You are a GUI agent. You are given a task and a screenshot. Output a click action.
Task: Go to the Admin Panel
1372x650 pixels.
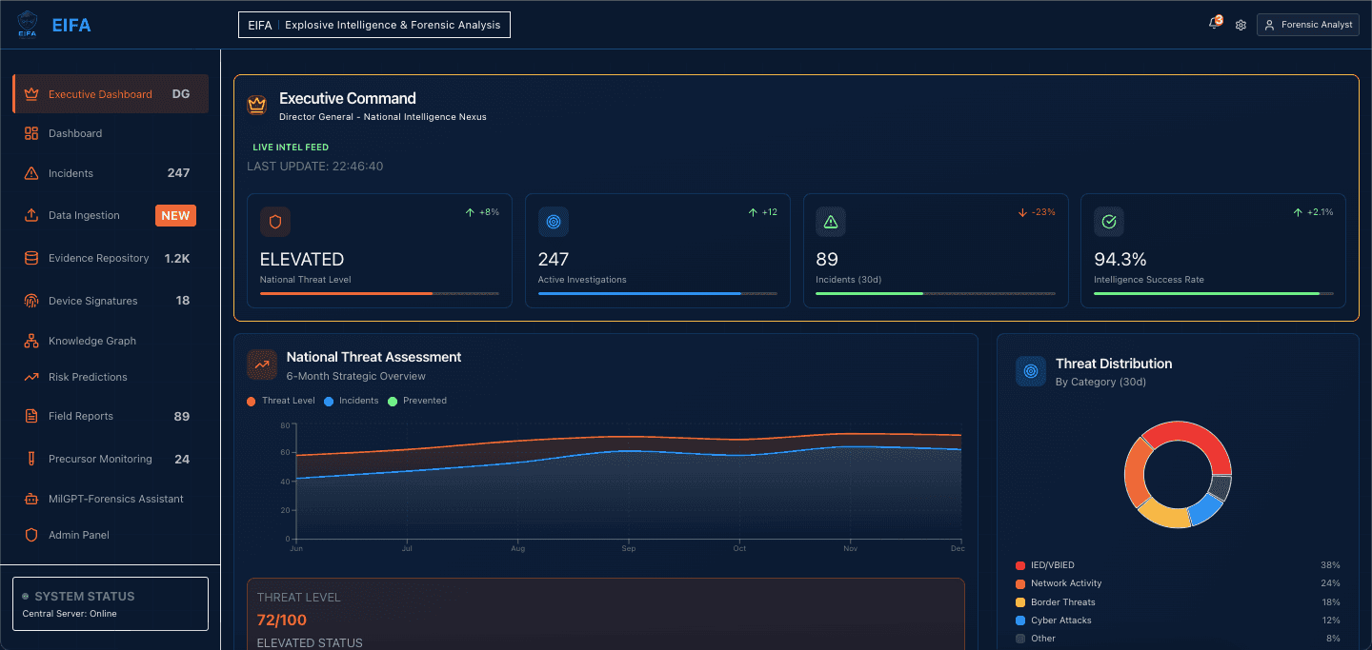(111, 535)
